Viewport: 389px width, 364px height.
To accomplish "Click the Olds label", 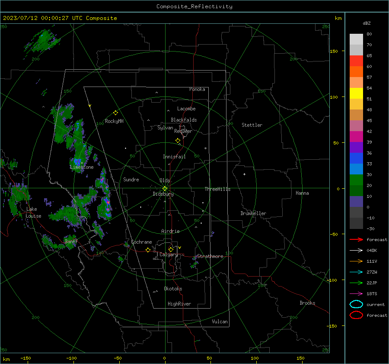I will (165, 180).
